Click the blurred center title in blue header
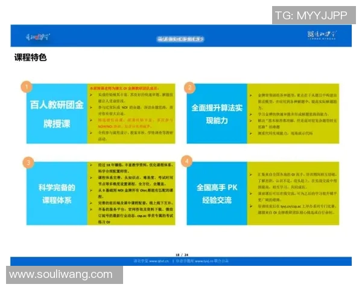Viewport: 362px width, 290px height. 180,39
